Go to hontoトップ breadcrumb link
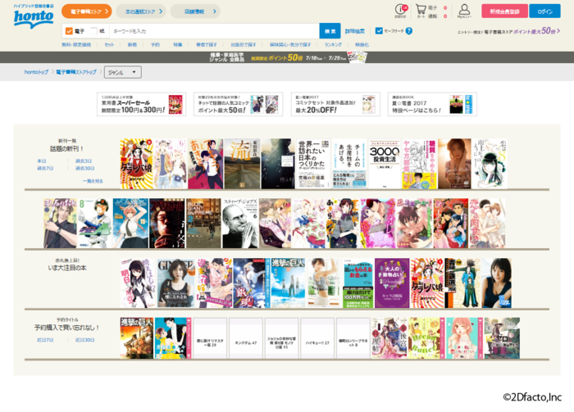Screen dimensions: 574x412 click(x=36, y=72)
